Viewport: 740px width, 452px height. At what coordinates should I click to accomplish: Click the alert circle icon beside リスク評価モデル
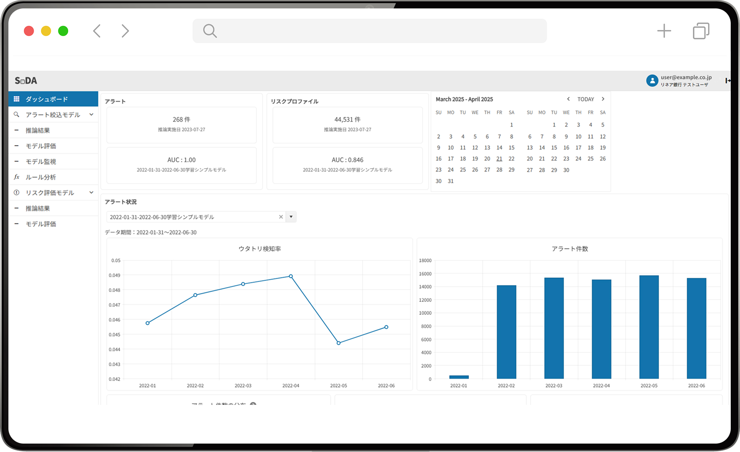click(16, 192)
